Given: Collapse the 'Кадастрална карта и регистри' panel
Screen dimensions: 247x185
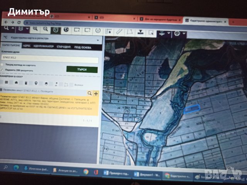Looking at the screenshot, I should (x=98, y=39).
